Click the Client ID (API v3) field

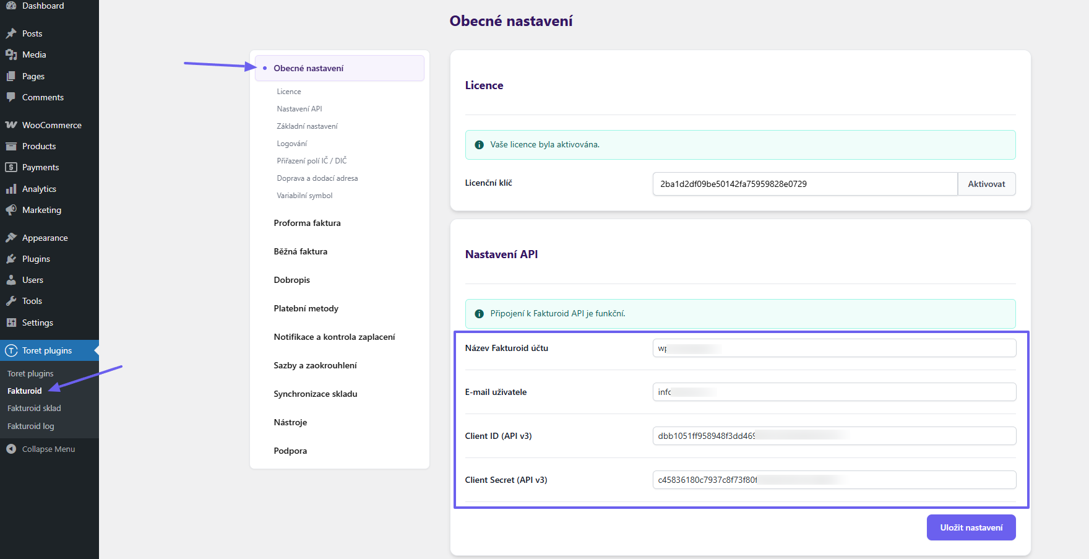pos(834,436)
